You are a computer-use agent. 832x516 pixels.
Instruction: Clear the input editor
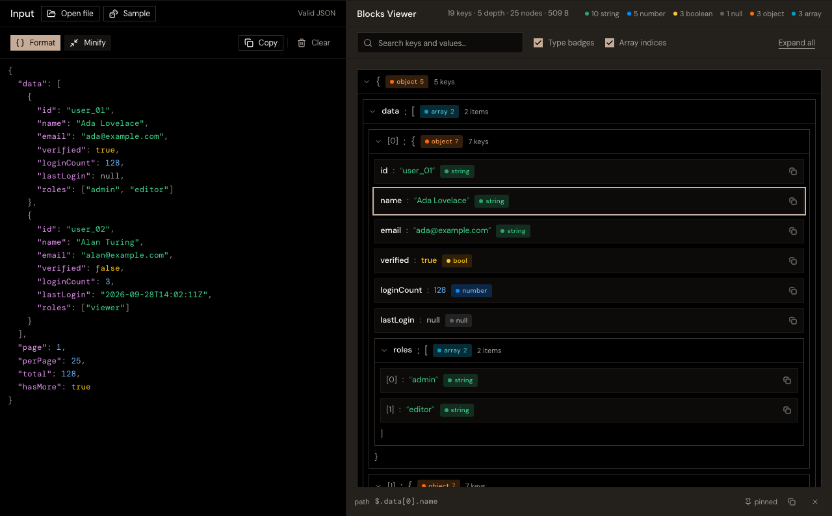coord(313,43)
